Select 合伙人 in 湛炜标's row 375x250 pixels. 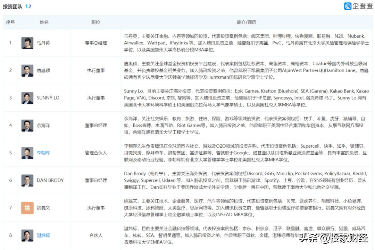[95, 235]
